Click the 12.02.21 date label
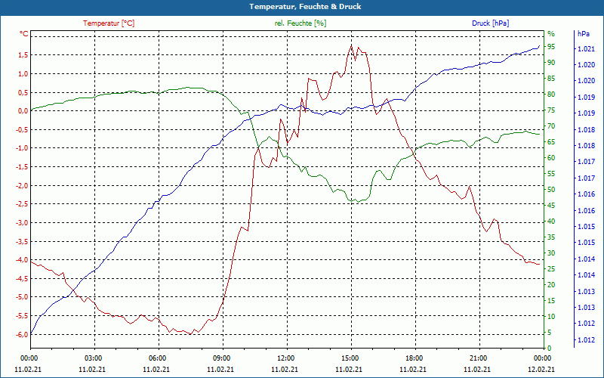This screenshot has width=604, height=378. 541,369
